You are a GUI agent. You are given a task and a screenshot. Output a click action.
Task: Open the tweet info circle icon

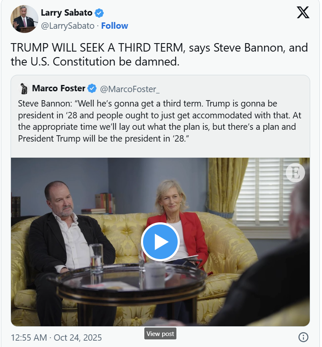[303, 337]
